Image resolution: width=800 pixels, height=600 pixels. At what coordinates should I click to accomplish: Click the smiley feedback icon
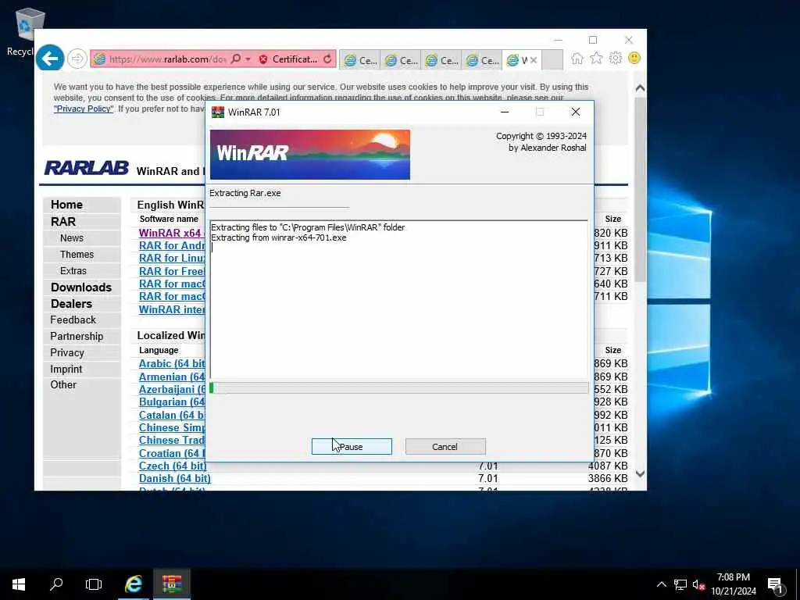(634, 58)
